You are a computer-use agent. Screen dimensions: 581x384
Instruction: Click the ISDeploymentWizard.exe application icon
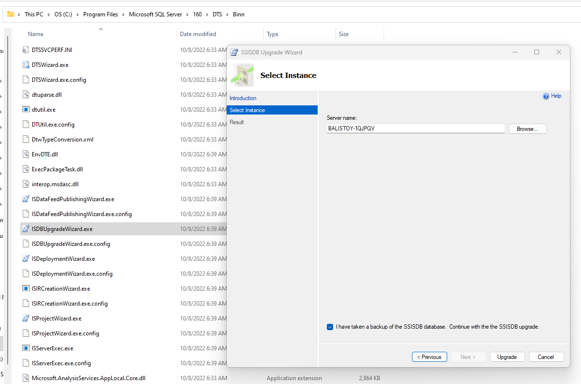coord(26,258)
